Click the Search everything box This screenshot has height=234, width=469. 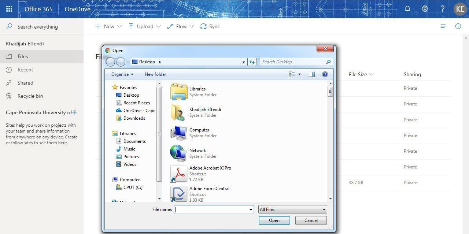point(42,26)
